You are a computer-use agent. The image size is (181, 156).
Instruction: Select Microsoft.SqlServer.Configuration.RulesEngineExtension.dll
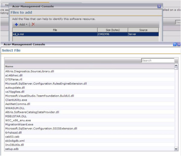pos(90,84)
